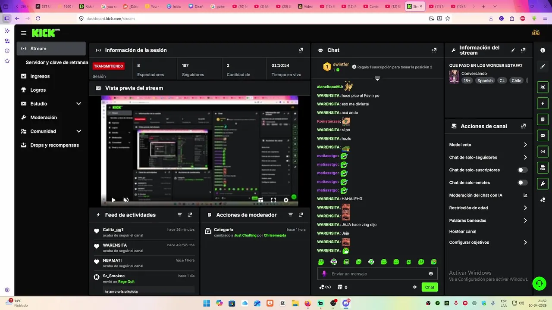Open Servidor y clave de retransmisión
The height and width of the screenshot is (310, 552).
point(56,62)
